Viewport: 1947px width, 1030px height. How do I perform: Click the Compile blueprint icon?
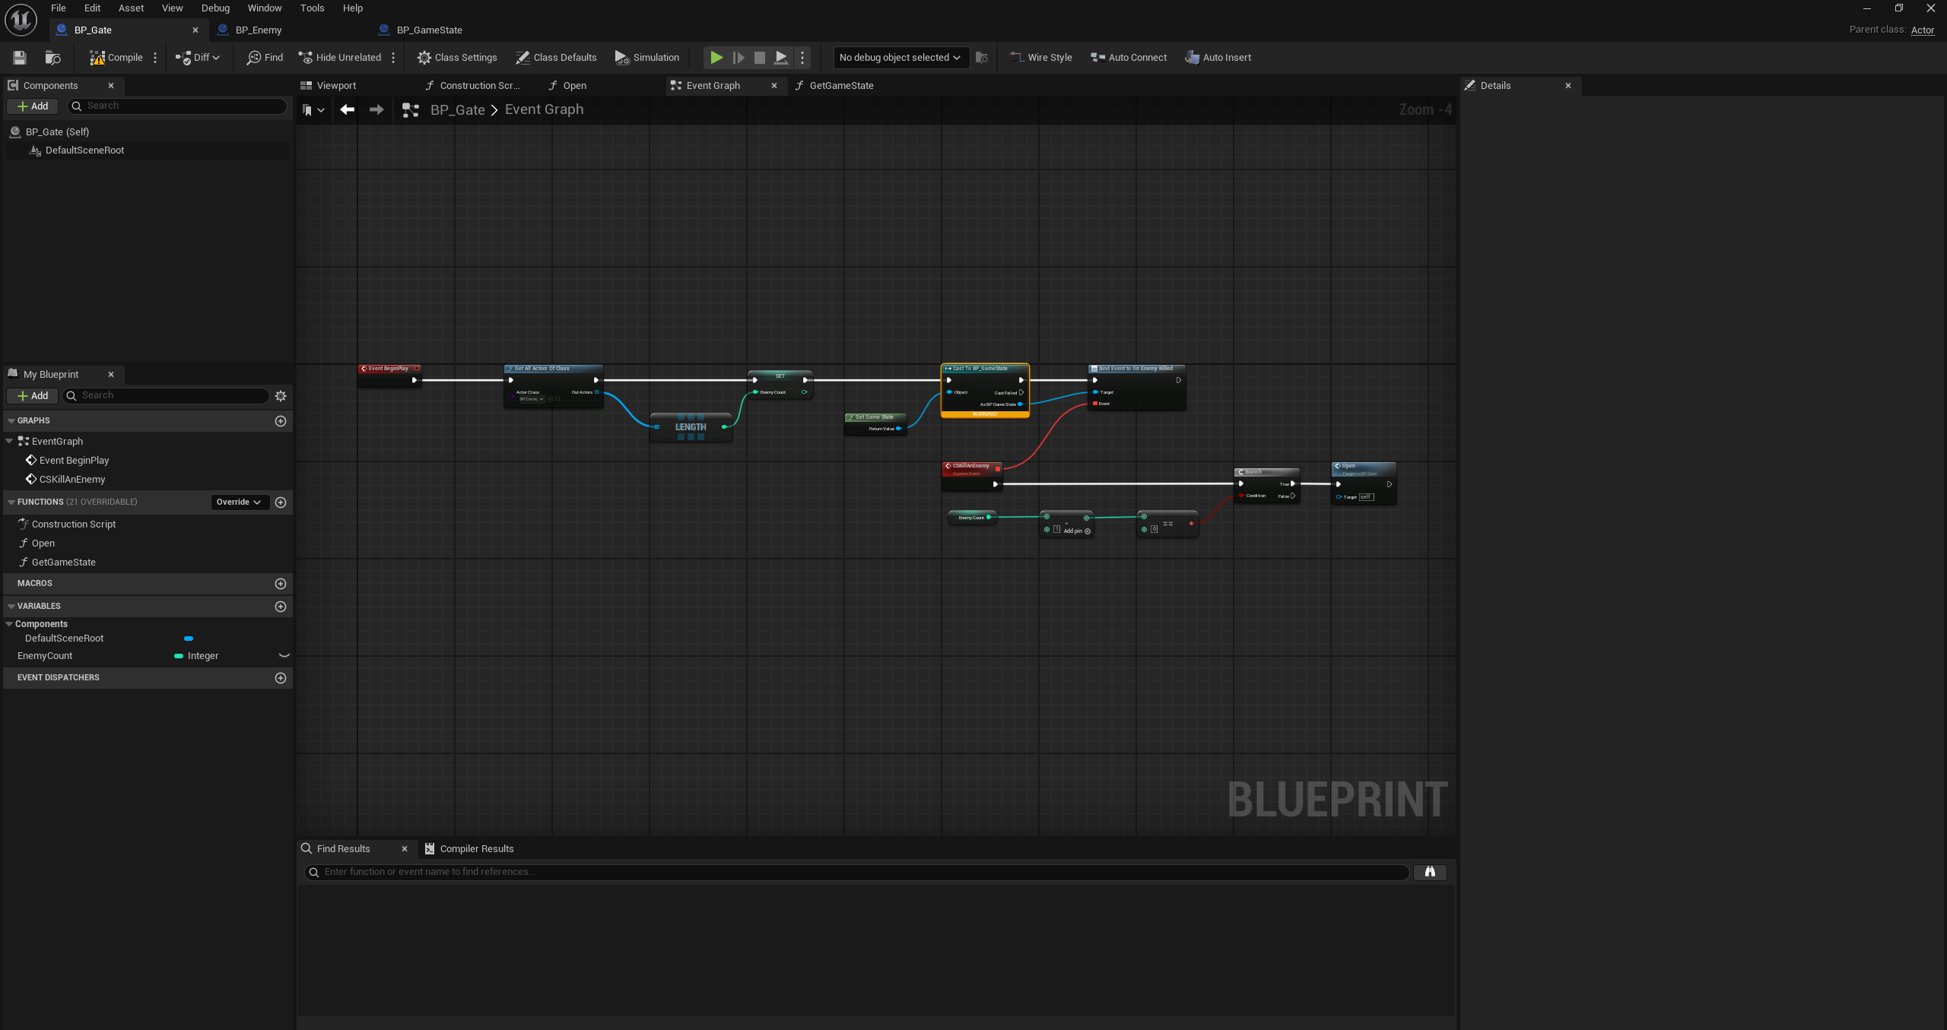click(x=97, y=58)
